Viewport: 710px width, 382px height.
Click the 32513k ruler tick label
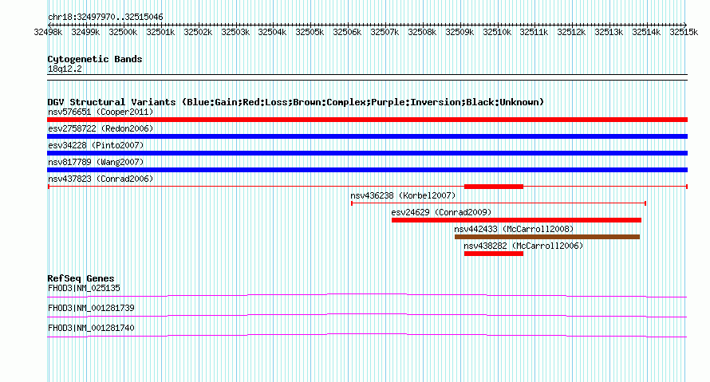coord(609,32)
